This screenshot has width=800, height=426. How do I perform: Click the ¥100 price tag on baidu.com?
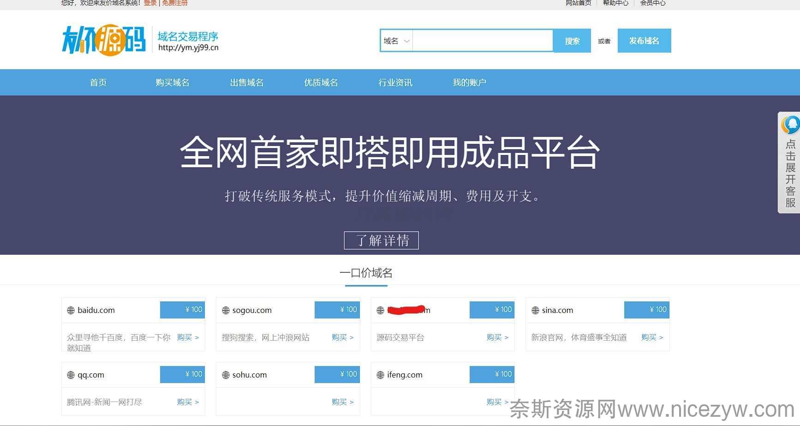(182, 310)
